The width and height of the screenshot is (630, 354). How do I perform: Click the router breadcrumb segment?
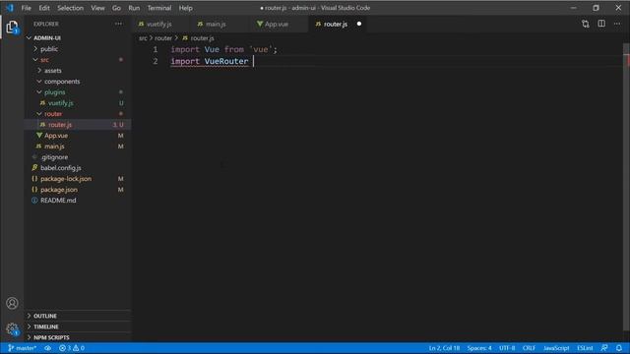163,38
